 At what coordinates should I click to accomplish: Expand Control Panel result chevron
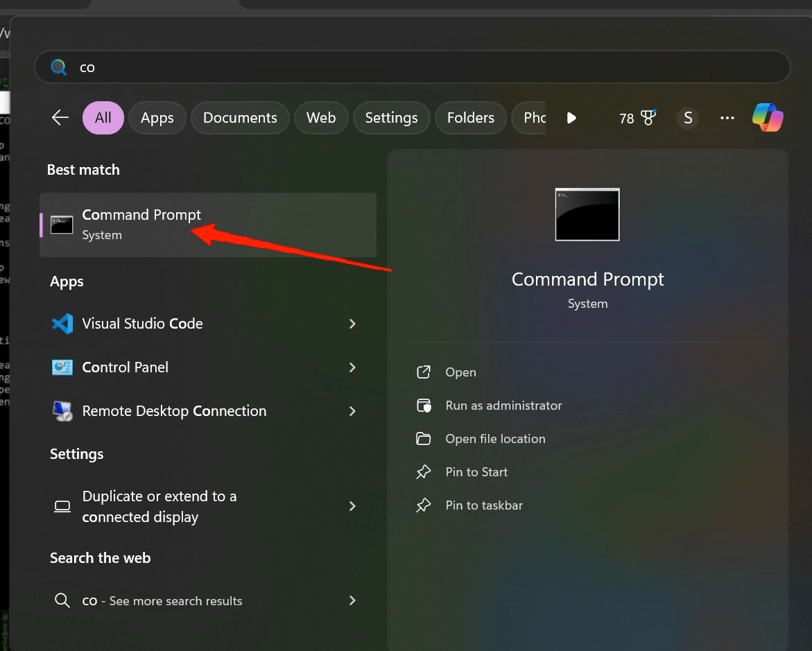pos(353,367)
